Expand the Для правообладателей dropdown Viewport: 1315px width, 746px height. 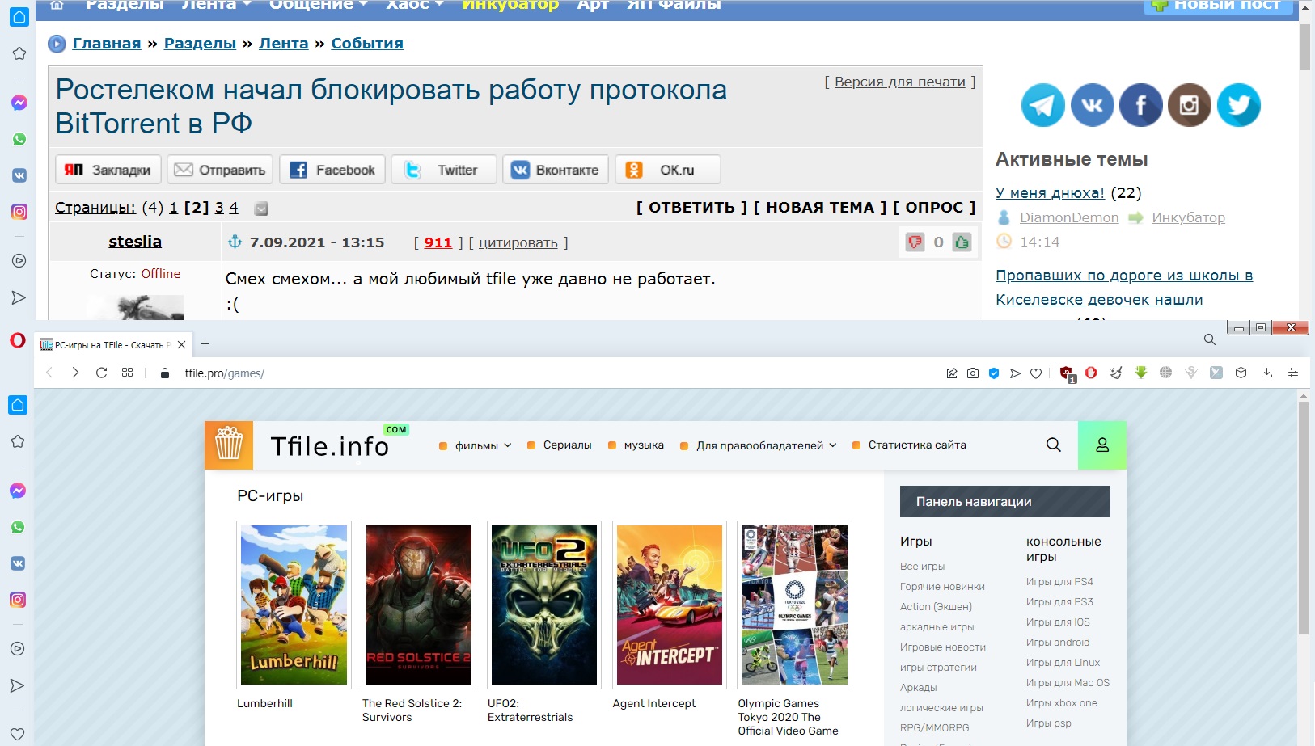click(767, 445)
